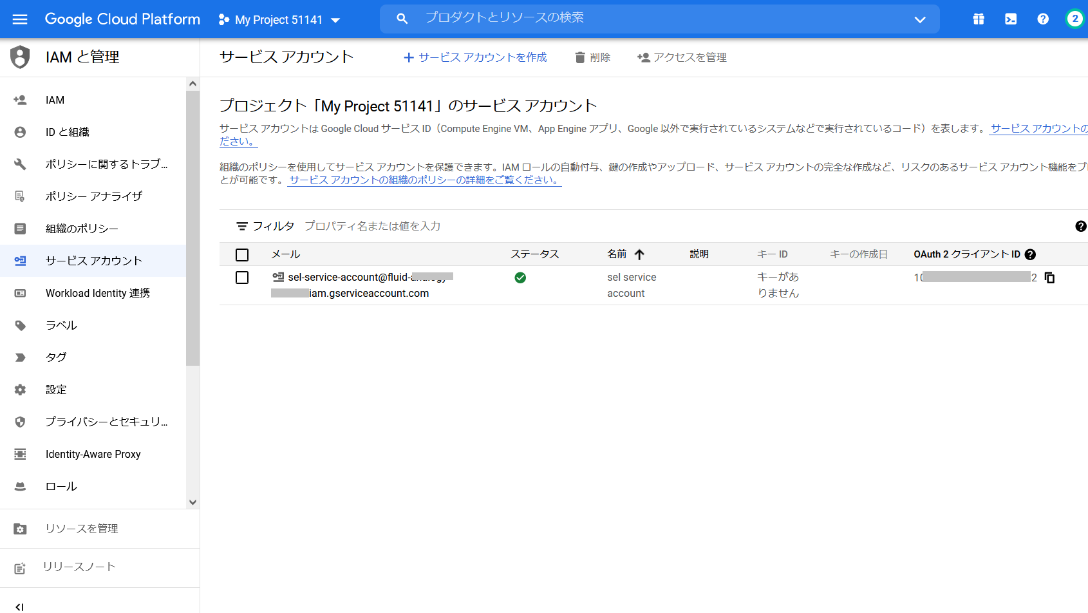Click the search magnifier icon

point(402,19)
